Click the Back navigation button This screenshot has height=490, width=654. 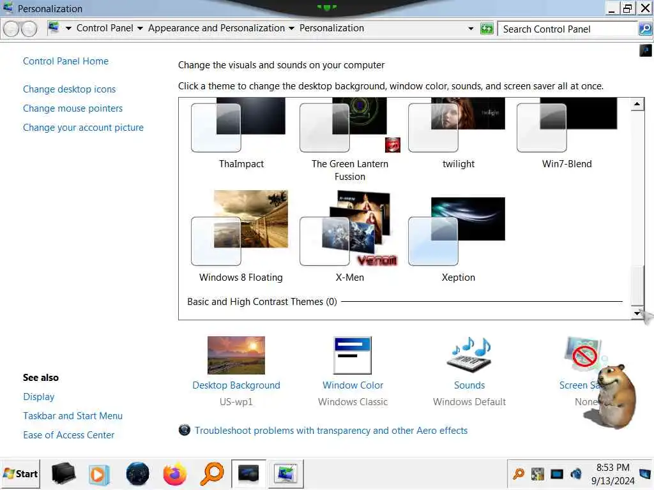click(11, 29)
